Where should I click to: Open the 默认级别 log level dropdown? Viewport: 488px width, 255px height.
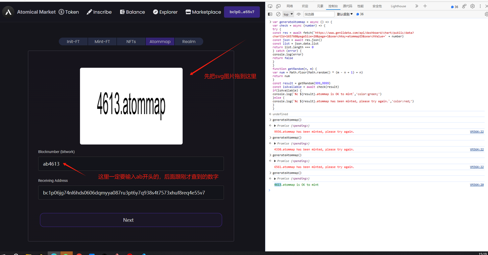345,14
